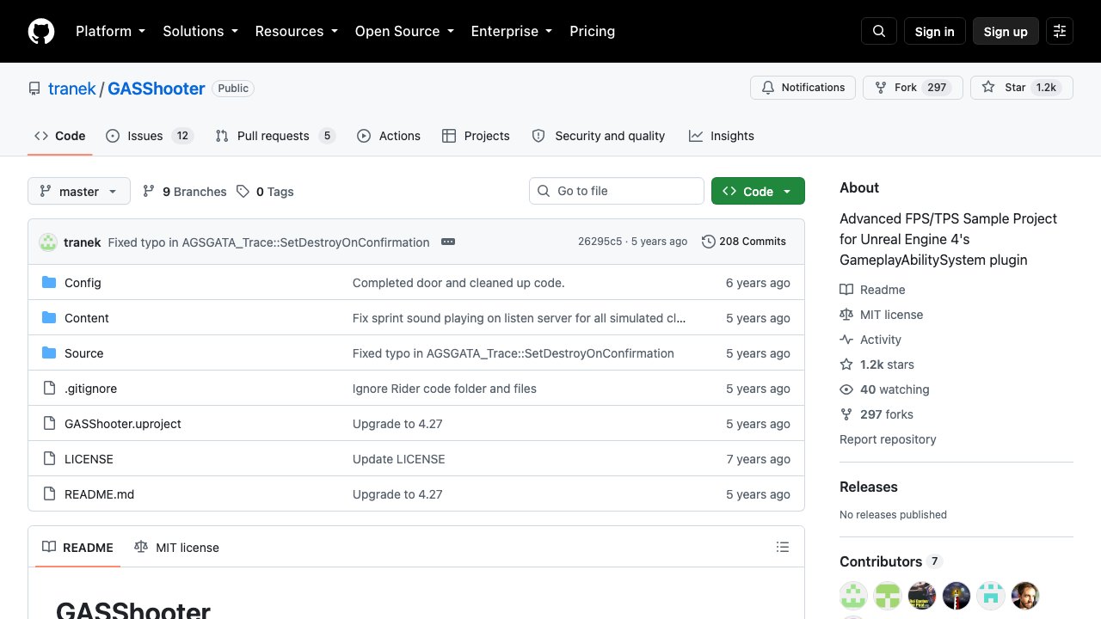Switch to the Code tab
The width and height of the screenshot is (1101, 619).
point(60,136)
